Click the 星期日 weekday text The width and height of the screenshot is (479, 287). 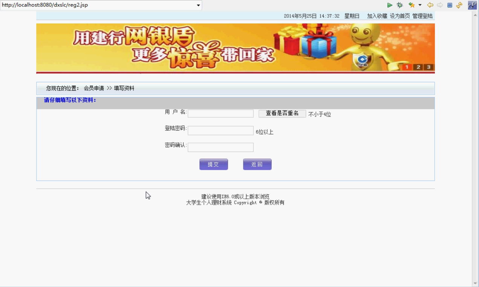(352, 16)
